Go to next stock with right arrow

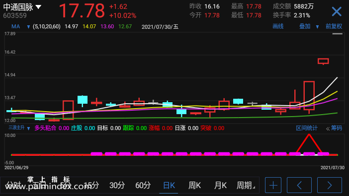(330, 185)
